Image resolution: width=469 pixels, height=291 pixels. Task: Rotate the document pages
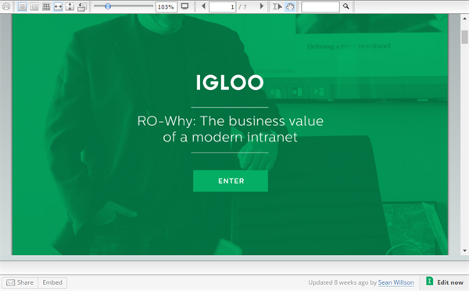click(81, 6)
